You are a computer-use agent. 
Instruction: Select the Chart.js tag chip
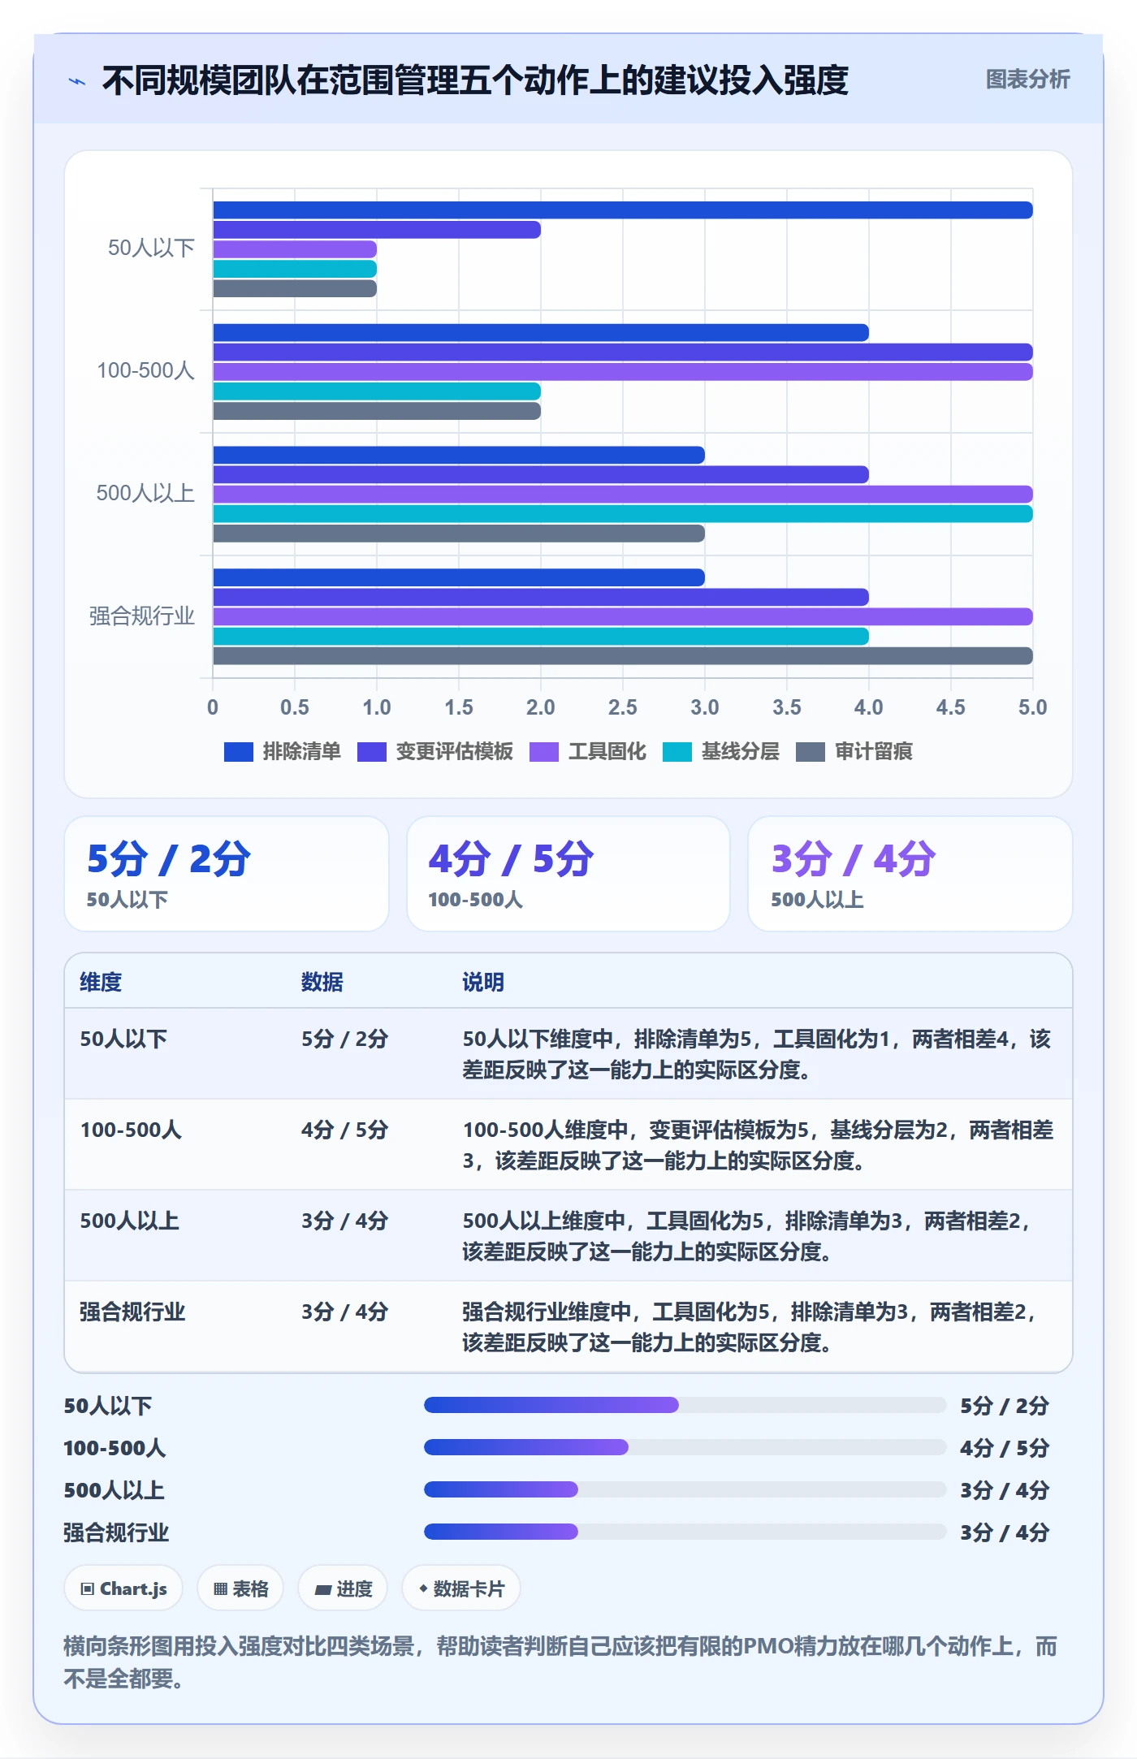123,1588
